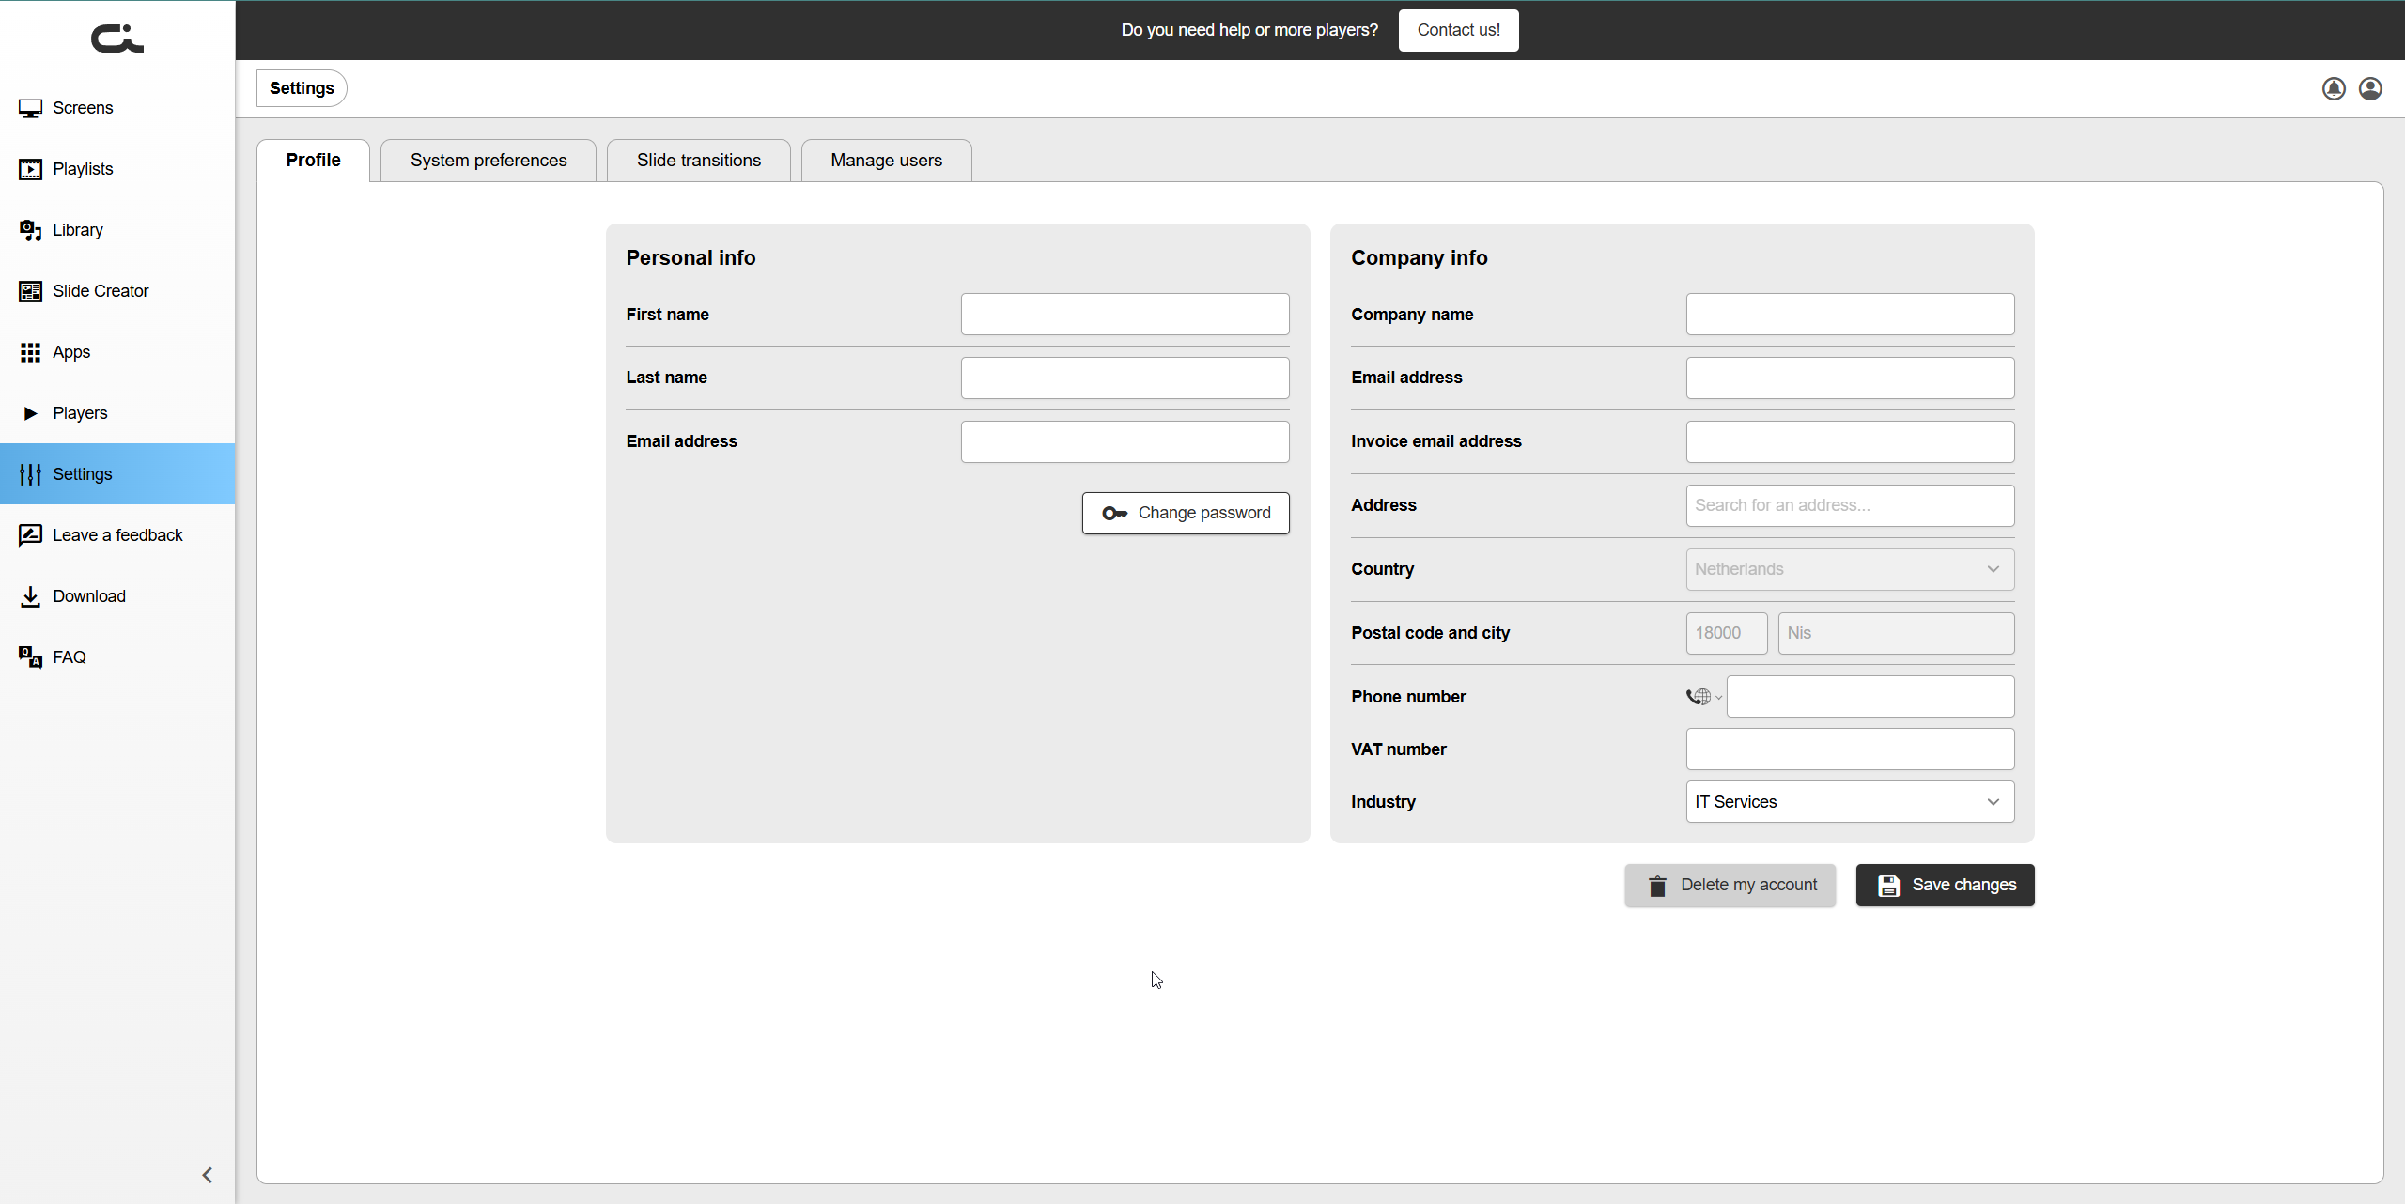Open the user account icon menu

tap(2370, 88)
